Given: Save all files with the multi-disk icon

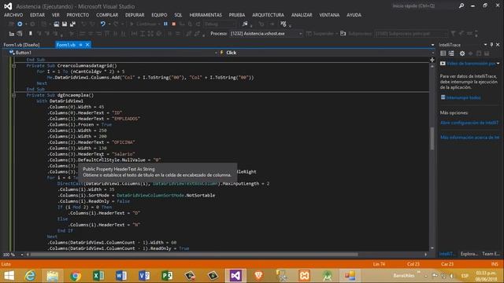Looking at the screenshot, I should 72,24.
